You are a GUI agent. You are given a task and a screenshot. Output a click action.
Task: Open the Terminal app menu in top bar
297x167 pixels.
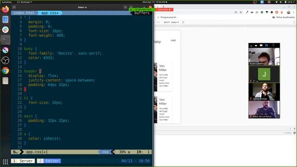point(25,2)
